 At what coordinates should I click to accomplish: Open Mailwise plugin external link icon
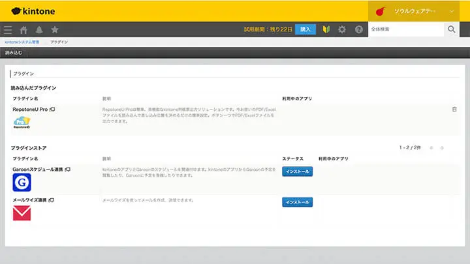pos(52,200)
